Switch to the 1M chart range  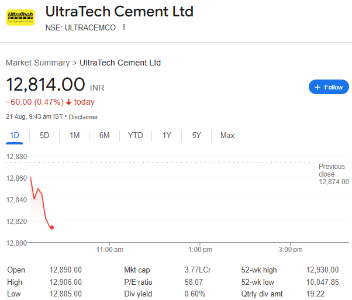tap(74, 136)
